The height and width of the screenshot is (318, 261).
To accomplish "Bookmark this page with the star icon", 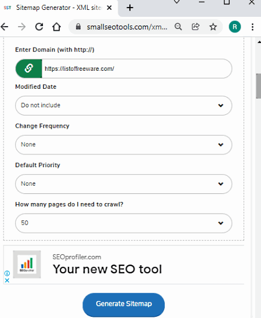I will [x=213, y=27].
